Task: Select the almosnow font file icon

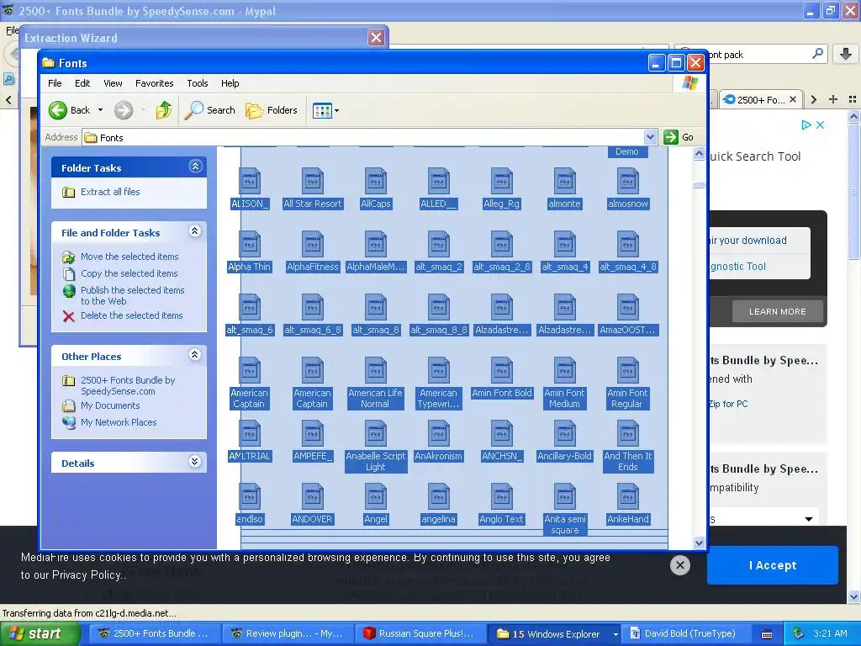Action: coord(627,182)
